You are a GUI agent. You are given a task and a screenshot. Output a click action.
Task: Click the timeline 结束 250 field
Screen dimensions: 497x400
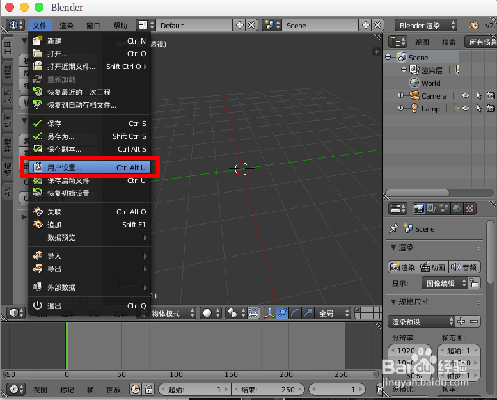(268, 389)
